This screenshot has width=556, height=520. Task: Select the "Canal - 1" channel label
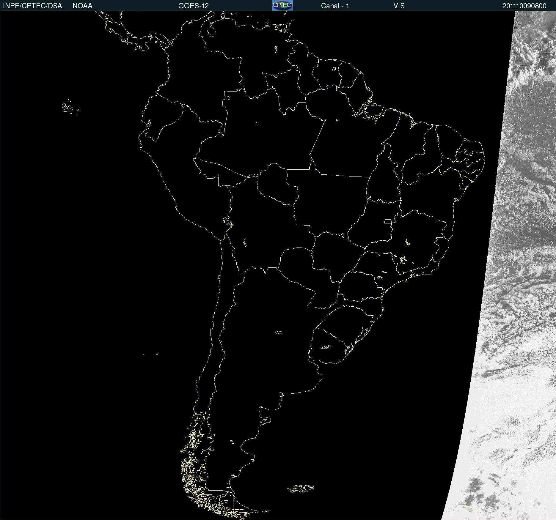tap(335, 6)
